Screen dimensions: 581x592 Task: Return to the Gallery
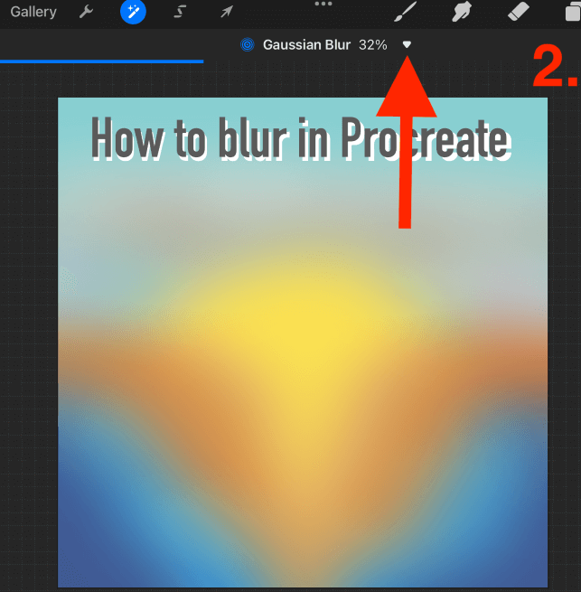click(33, 12)
